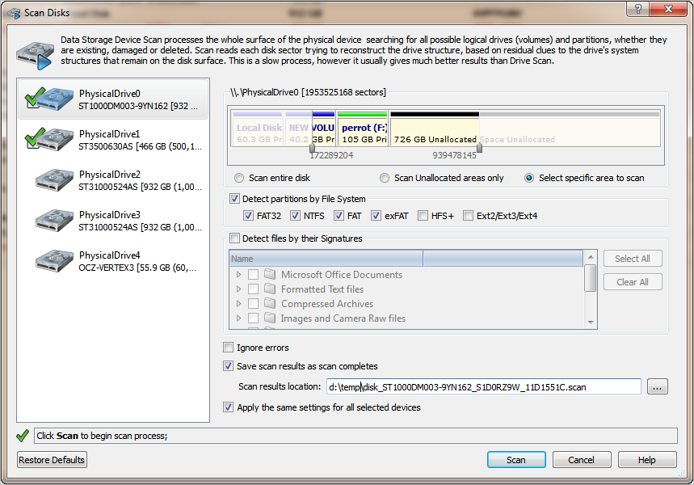Check the Compressed Archives checkbox
This screenshot has width=694, height=485.
[253, 304]
